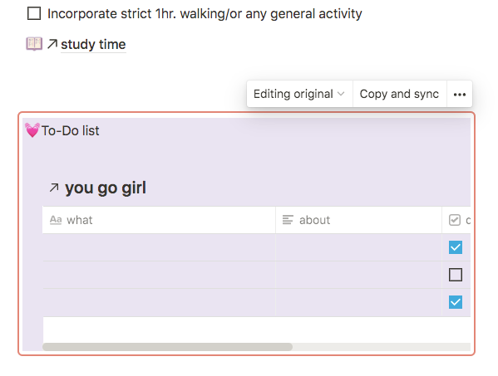This screenshot has width=498, height=376.
Task: Click the pink heart emoji icon
Action: click(32, 130)
